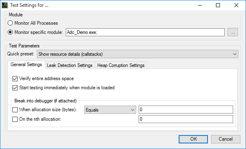246x149 pixels.
Task: Uncheck Verify entire address space
Action: [15, 78]
